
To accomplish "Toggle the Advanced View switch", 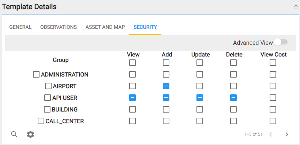I will coord(281,42).
